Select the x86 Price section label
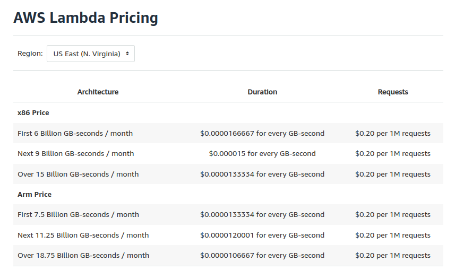Image resolution: width=455 pixels, height=279 pixels. [33, 112]
